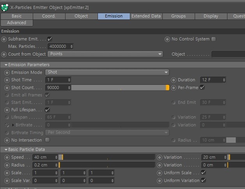Screen dimensions: 245x189
Task: Toggle the Per-Frame checkbox
Action: pyautogui.click(x=202, y=87)
